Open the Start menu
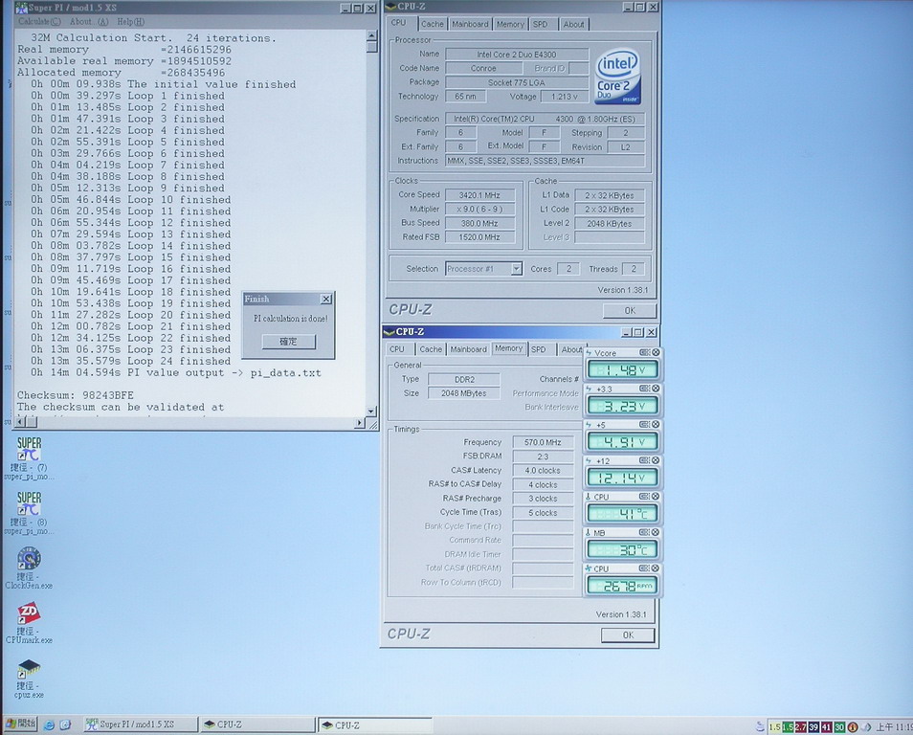 click(20, 724)
